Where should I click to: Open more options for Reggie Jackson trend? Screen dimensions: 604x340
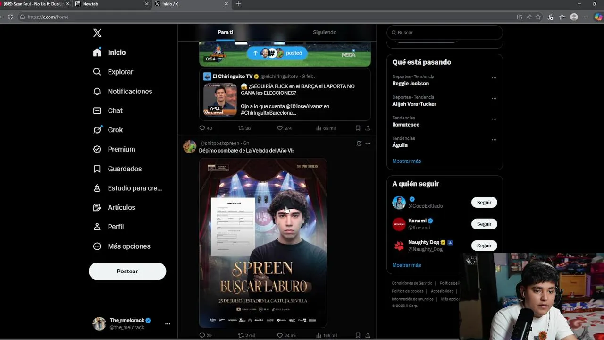494,78
